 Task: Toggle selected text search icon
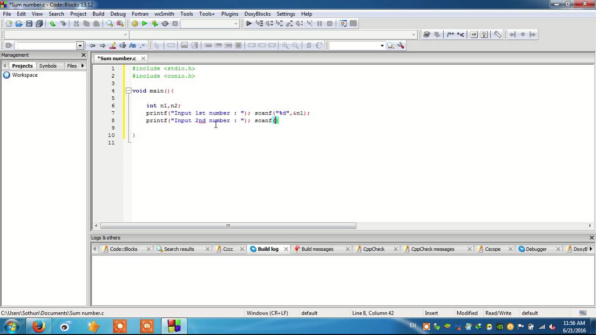pos(123,46)
